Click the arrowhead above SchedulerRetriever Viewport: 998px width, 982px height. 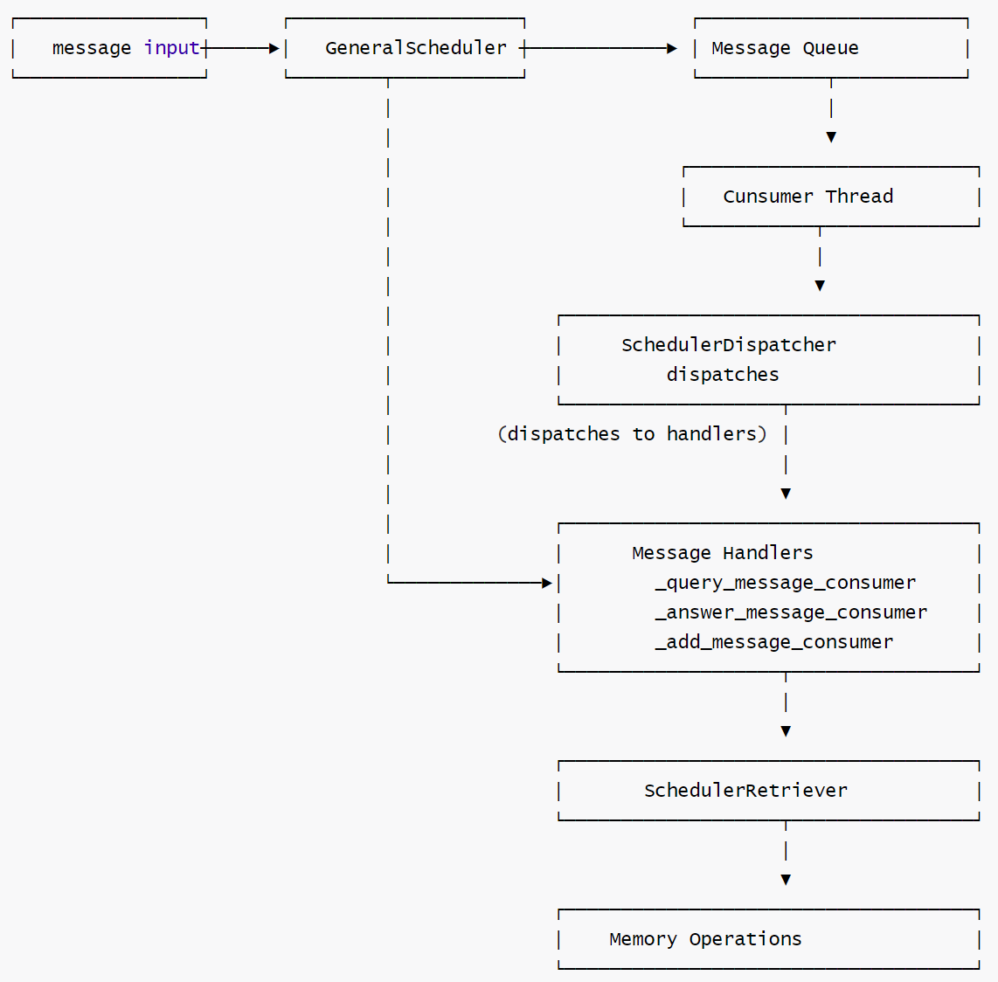[x=785, y=731]
